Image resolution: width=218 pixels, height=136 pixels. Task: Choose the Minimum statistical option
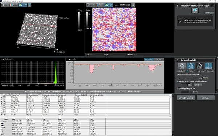click(x=195, y=71)
